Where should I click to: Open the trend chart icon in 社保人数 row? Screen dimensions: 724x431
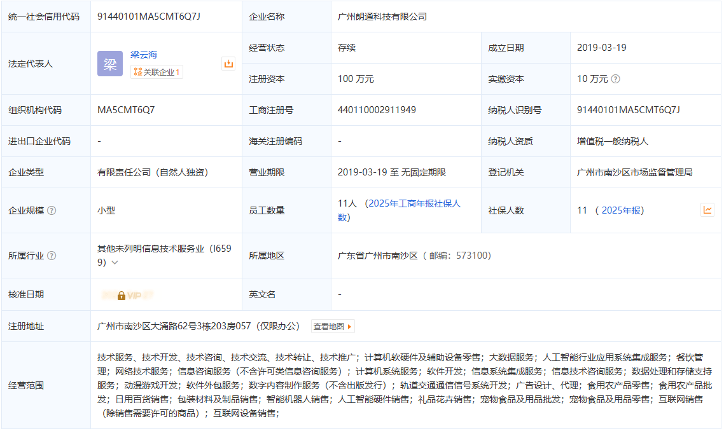[x=707, y=210]
